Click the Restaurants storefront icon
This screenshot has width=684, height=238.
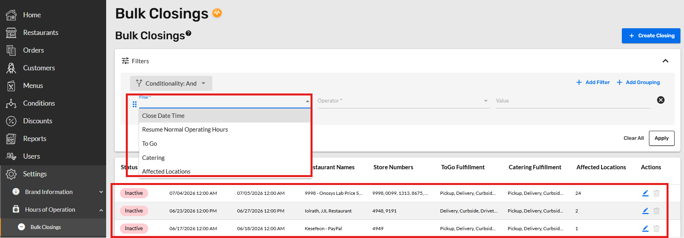point(11,33)
